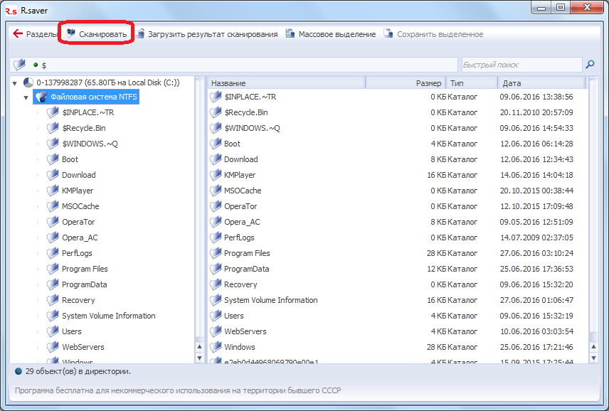Click Загрузить результат сканирования icon
The width and height of the screenshot is (609, 411).
pos(141,33)
